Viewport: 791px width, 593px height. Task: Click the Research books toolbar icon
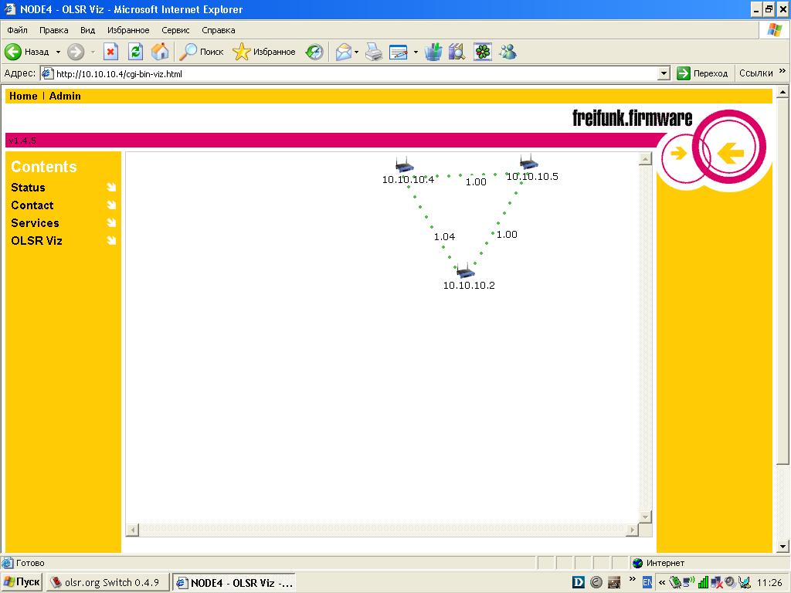click(457, 52)
